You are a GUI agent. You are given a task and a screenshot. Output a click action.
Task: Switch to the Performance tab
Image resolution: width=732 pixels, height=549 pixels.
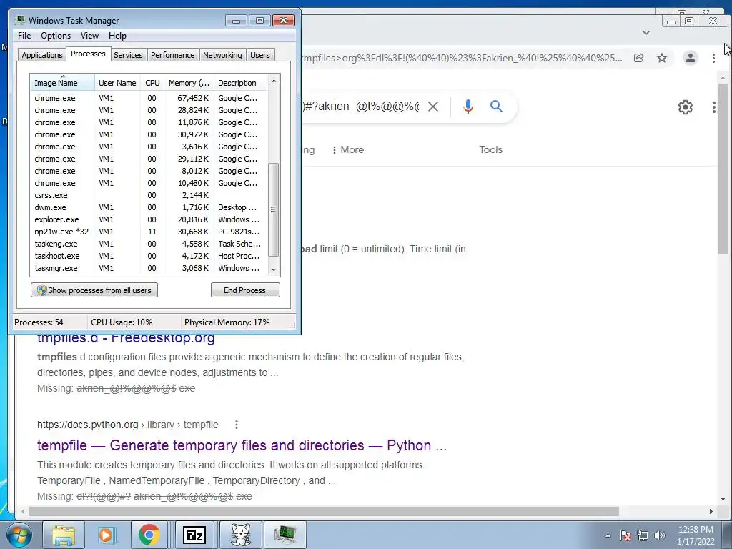[x=173, y=55]
